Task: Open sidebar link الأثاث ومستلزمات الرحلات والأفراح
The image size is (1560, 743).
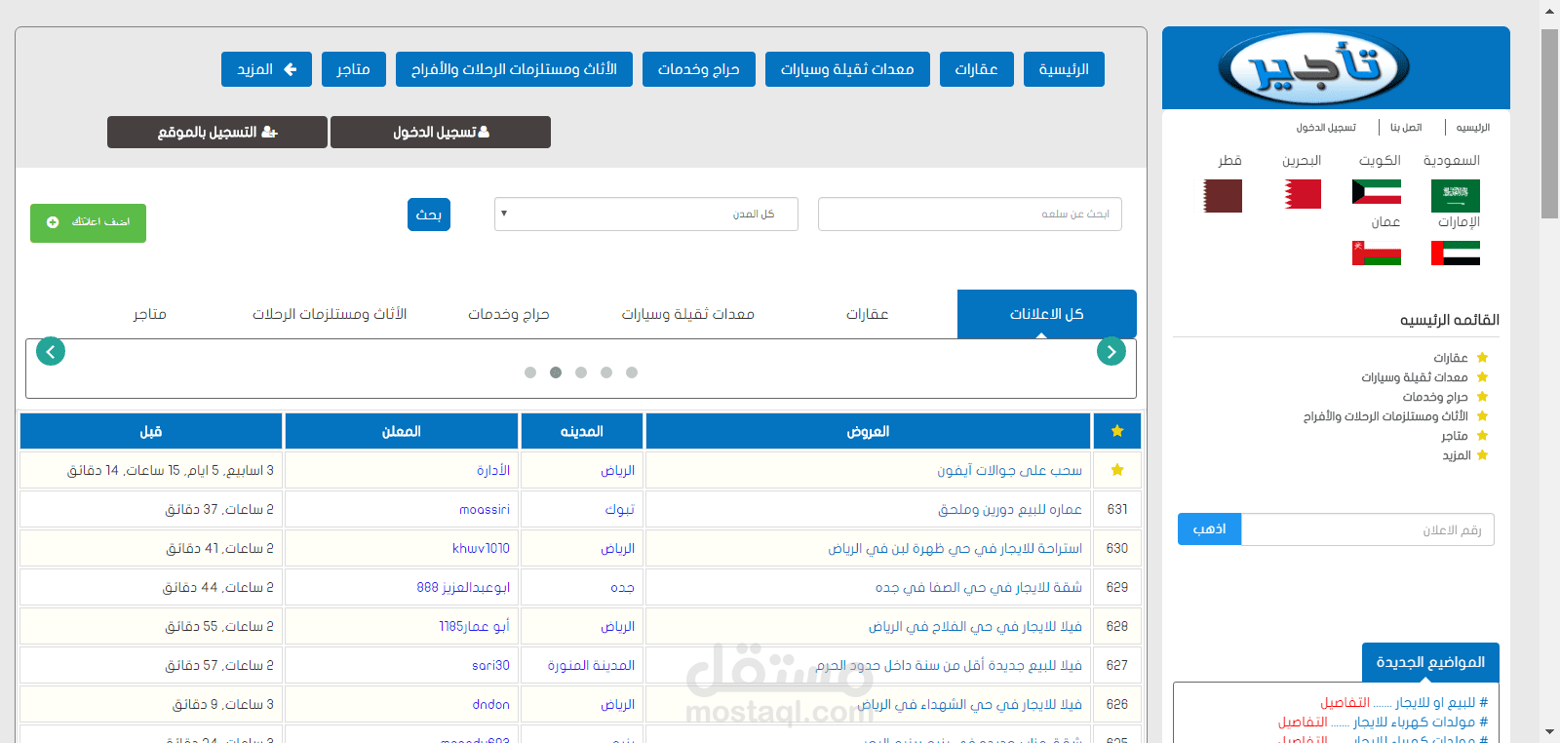Action: [1385, 416]
